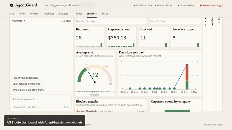
Task: Click the red blocked segment of chart bar
Action: tap(187, 72)
